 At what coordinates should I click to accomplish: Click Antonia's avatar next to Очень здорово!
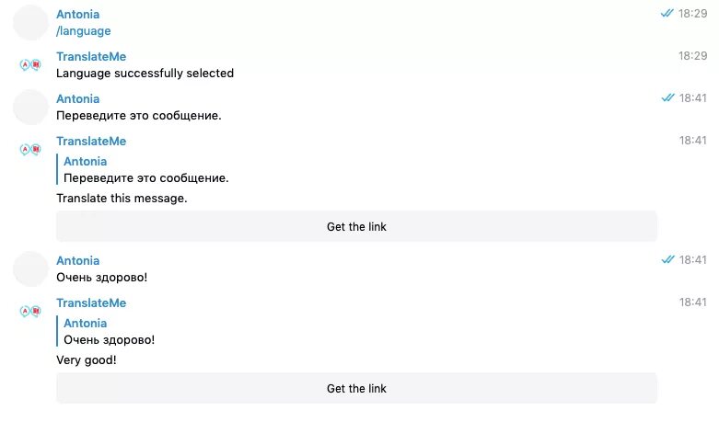30,269
